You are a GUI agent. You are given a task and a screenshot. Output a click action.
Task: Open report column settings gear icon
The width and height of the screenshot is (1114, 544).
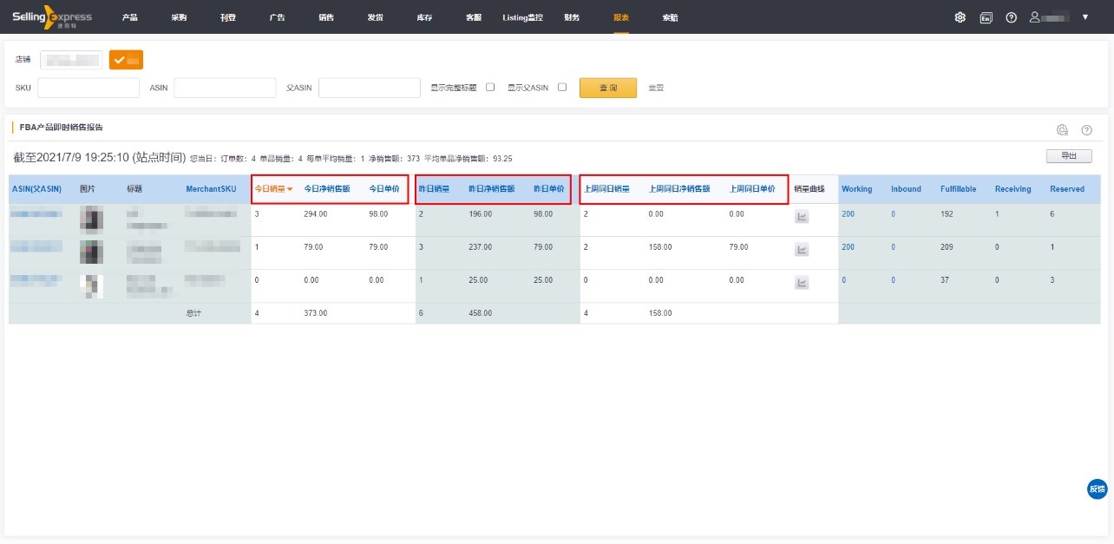pyautogui.click(x=1062, y=130)
